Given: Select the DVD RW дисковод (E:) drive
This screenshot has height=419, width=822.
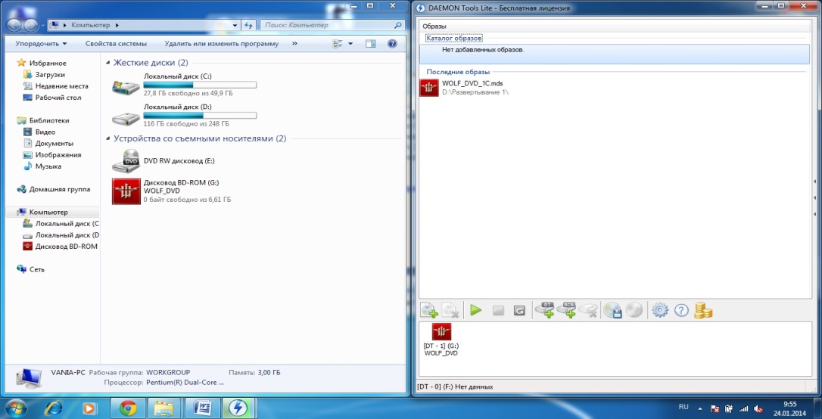Looking at the screenshot, I should tap(163, 161).
